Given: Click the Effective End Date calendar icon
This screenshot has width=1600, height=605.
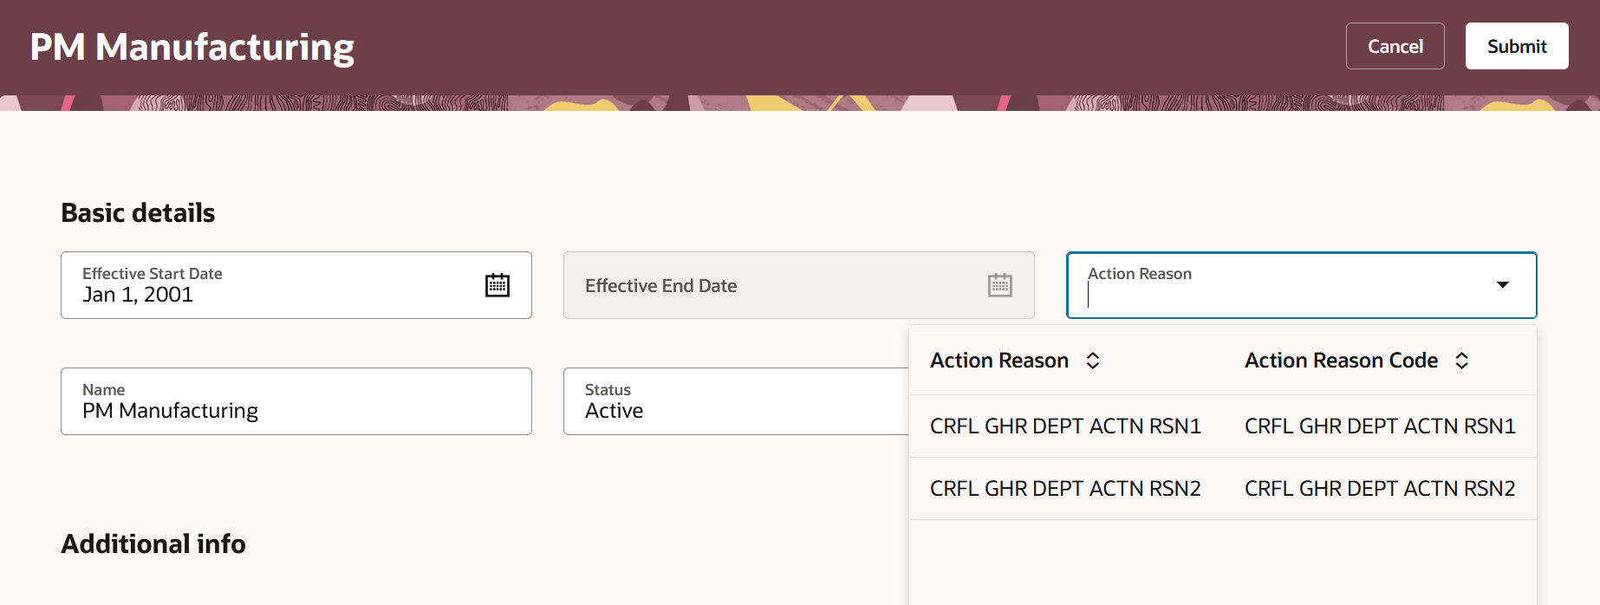Looking at the screenshot, I should 1000,285.
